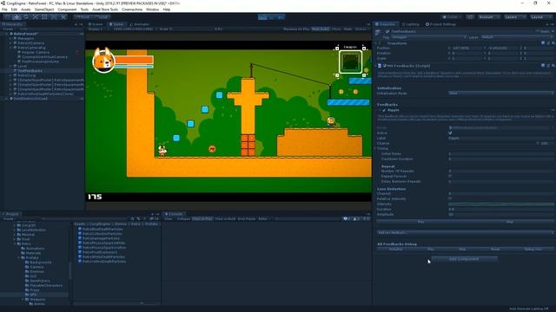The height and width of the screenshot is (312, 556).
Task: Select the combined Transform tool
Action: click(x=54, y=17)
